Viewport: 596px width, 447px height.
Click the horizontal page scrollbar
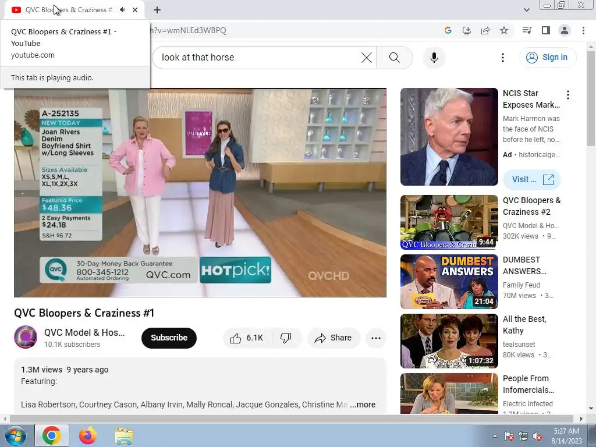coord(291,418)
